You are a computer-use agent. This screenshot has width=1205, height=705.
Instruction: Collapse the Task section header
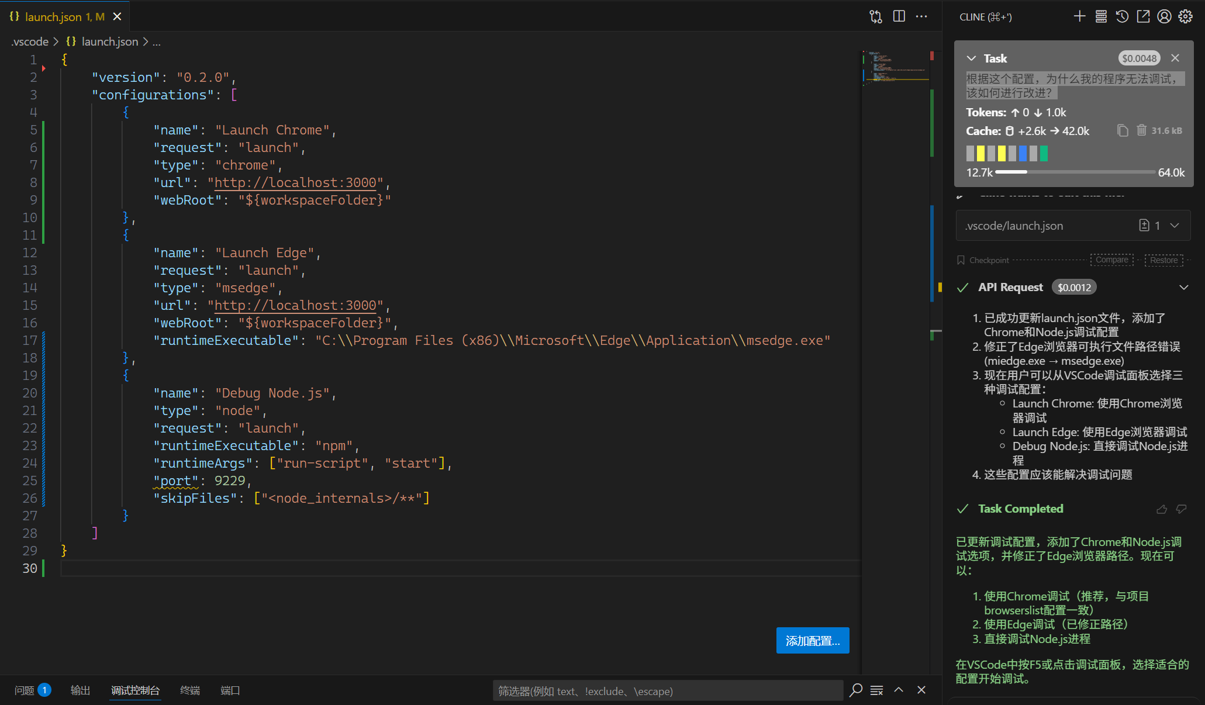click(x=971, y=58)
